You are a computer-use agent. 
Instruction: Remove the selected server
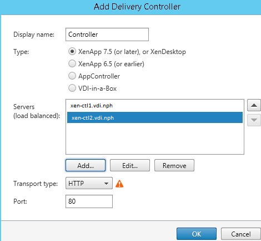(x=174, y=165)
